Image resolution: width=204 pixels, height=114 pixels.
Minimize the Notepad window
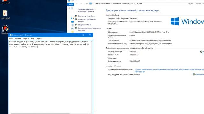coord(77,35)
